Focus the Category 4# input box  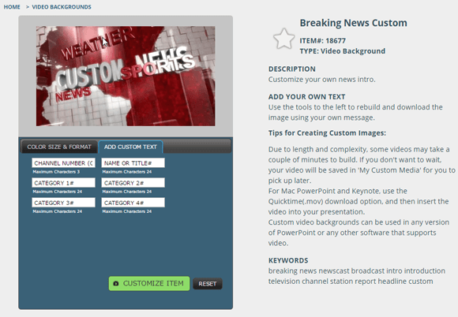pyautogui.click(x=133, y=203)
